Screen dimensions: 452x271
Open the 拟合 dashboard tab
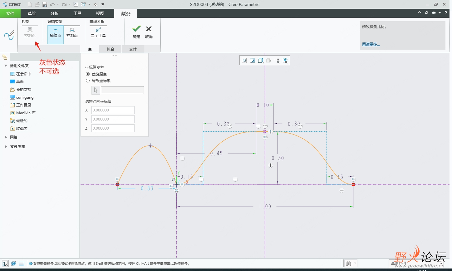pos(110,49)
